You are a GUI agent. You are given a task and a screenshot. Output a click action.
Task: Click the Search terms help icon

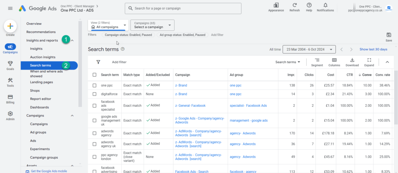tap(122, 49)
